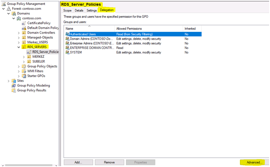The width and height of the screenshot is (270, 167).
Task: Expand the MERKEZ OU
Action: (x=24, y=57)
